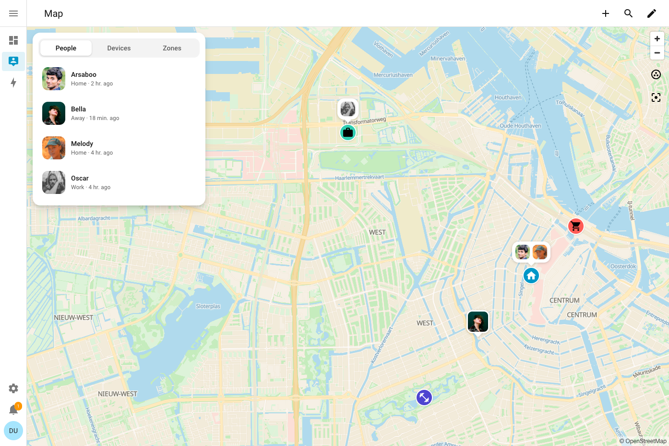Select Melody in the people list
This screenshot has width=669, height=446.
coord(119,148)
